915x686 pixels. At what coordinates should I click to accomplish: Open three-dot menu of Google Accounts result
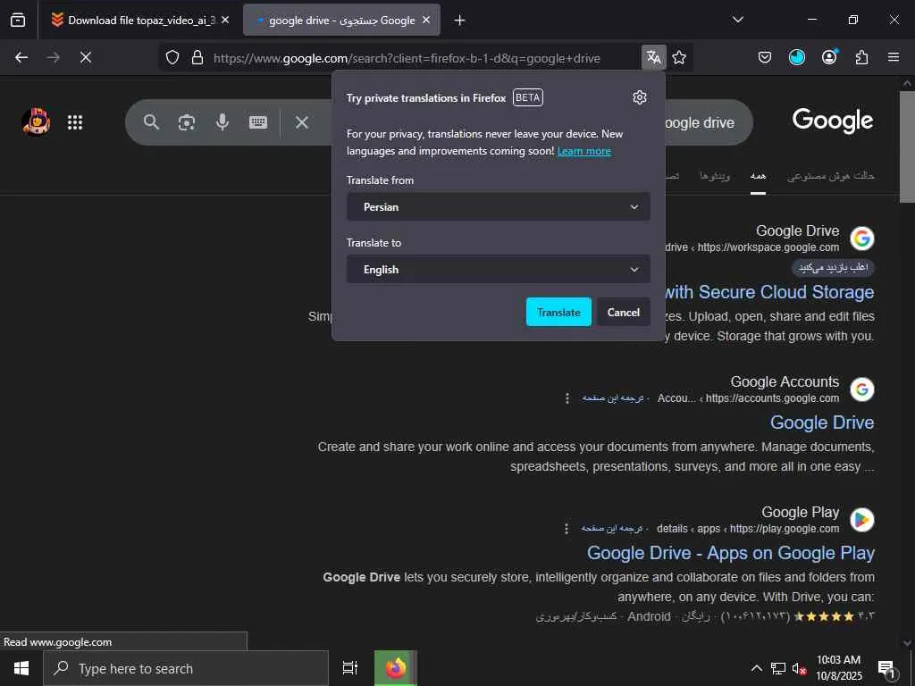coord(567,398)
